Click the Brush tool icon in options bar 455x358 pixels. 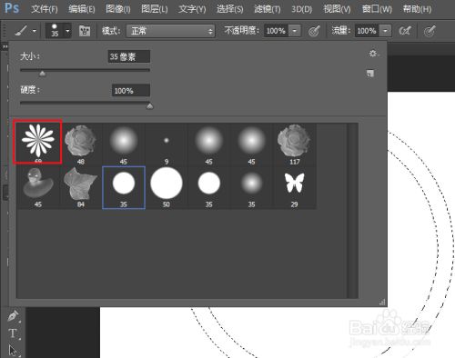coord(21,31)
